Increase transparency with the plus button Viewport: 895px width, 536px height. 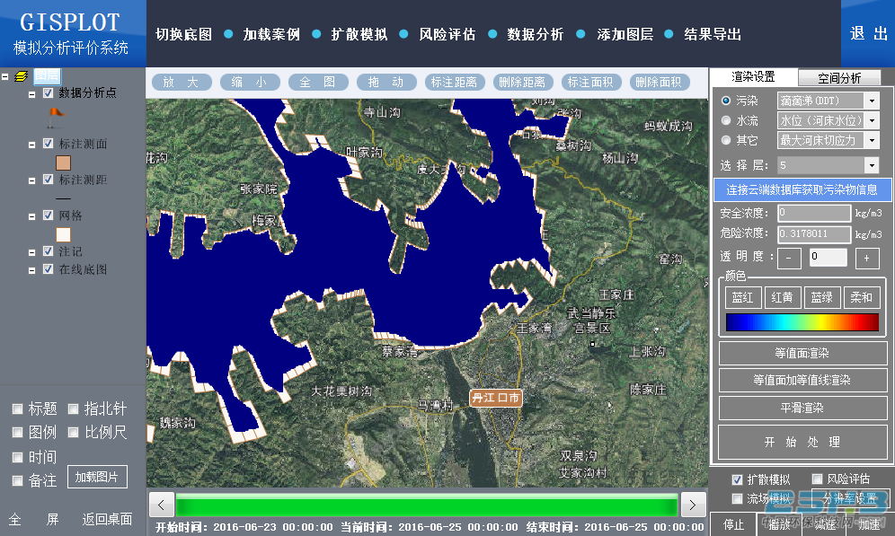pos(866,258)
